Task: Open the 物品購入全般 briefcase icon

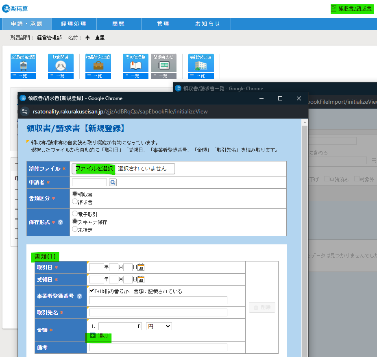Action: coord(98,63)
